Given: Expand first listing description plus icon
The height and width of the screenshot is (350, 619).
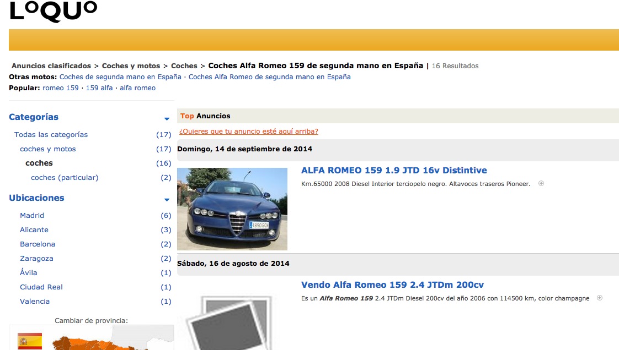Looking at the screenshot, I should pyautogui.click(x=541, y=184).
